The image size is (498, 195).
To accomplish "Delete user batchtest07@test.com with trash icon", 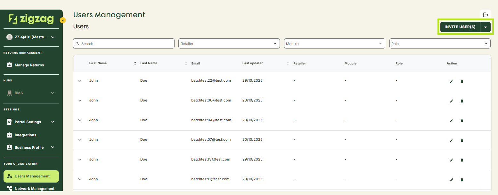I will (x=462, y=140).
